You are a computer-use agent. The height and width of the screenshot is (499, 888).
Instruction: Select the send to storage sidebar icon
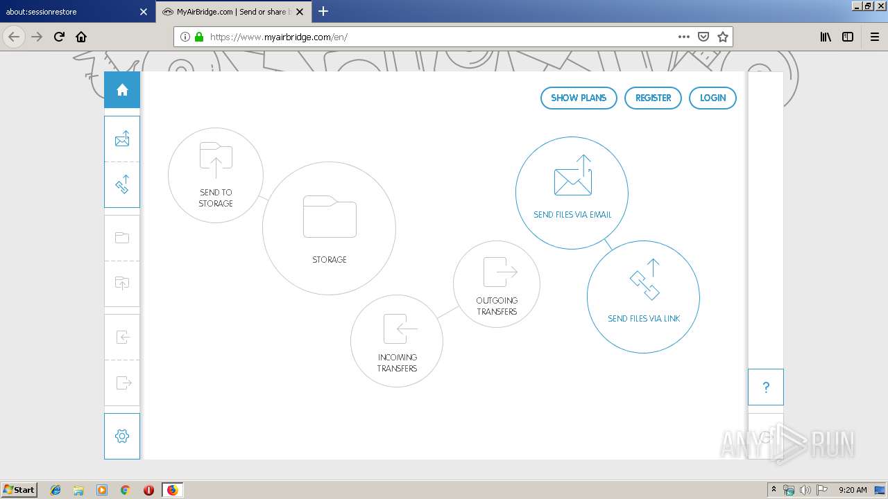(x=122, y=283)
